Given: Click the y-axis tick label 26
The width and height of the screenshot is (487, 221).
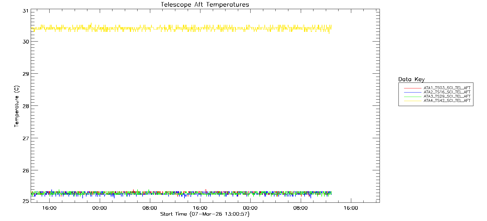Looking at the screenshot, I should (26, 170).
